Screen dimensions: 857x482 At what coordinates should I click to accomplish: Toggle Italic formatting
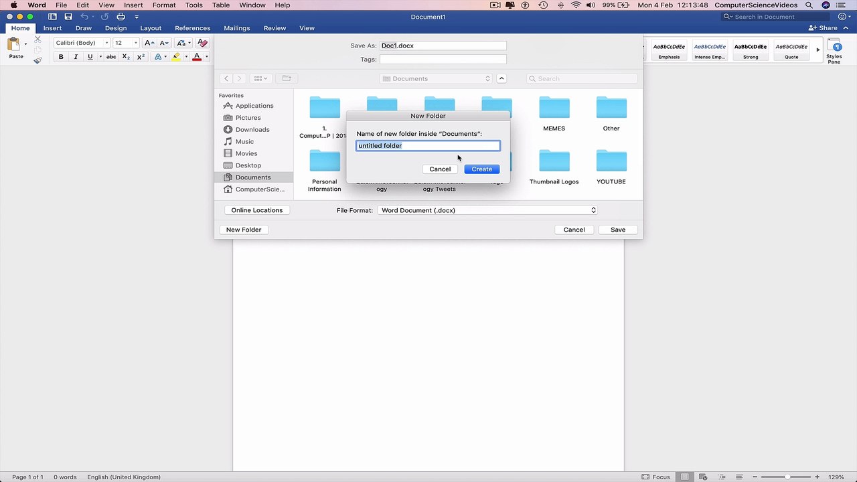(76, 57)
